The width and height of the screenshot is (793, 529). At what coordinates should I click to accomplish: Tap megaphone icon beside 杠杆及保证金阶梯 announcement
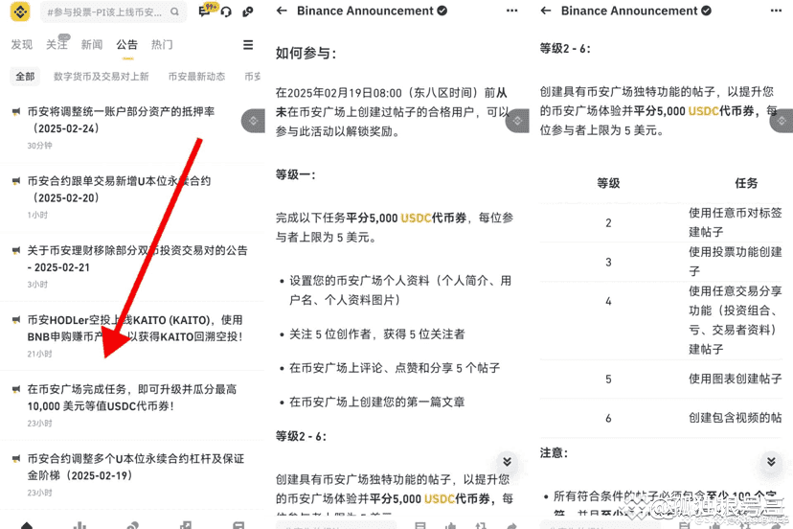click(16, 458)
